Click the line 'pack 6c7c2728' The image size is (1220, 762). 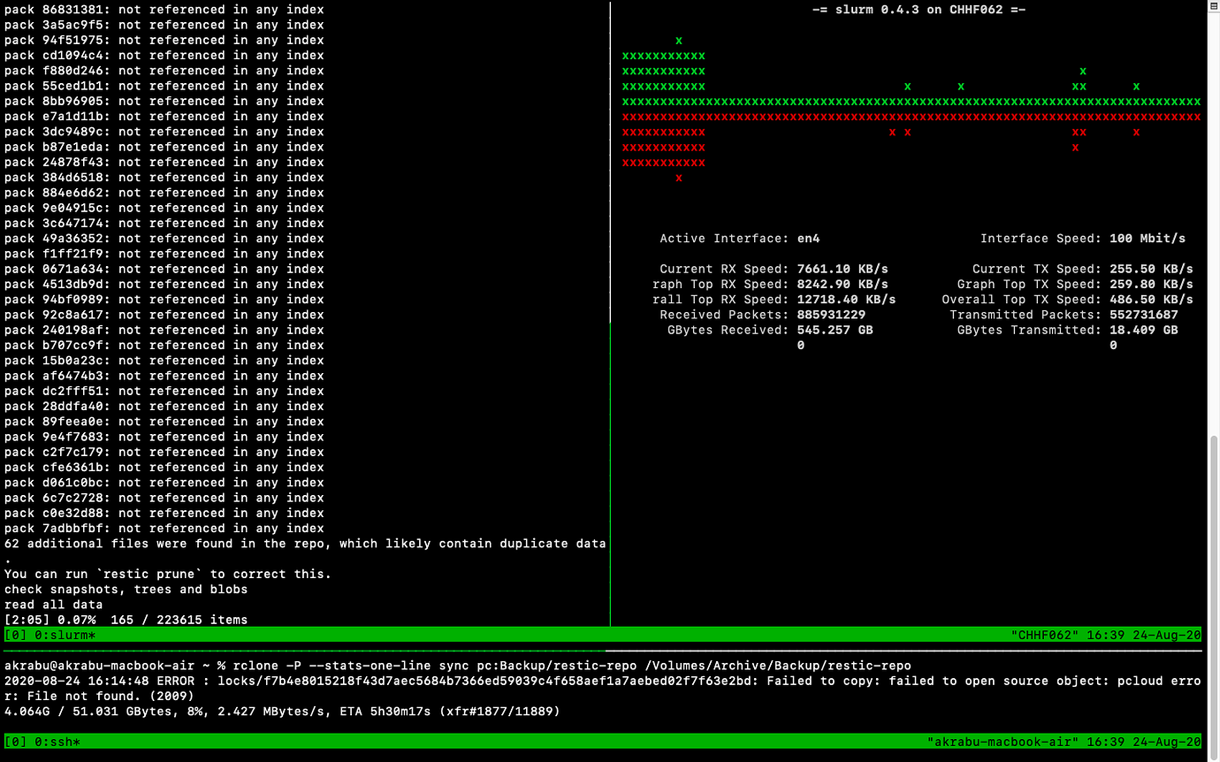point(164,498)
